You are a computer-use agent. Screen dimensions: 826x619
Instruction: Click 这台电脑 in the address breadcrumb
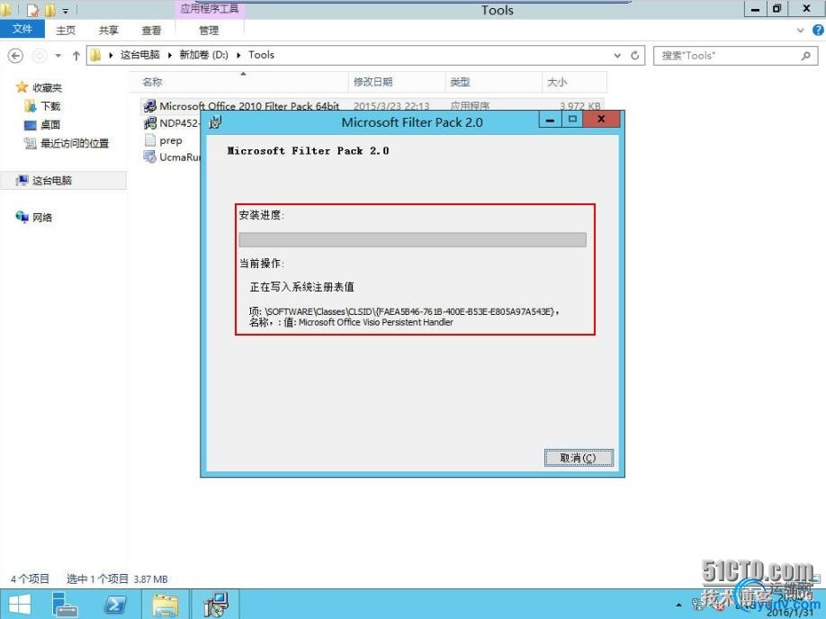[x=139, y=55]
